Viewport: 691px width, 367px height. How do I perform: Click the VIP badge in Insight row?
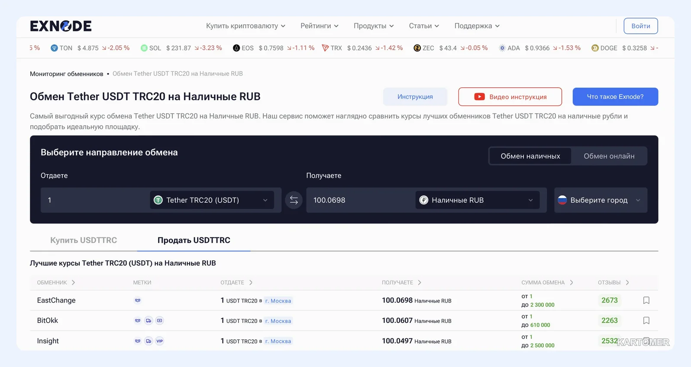click(159, 341)
